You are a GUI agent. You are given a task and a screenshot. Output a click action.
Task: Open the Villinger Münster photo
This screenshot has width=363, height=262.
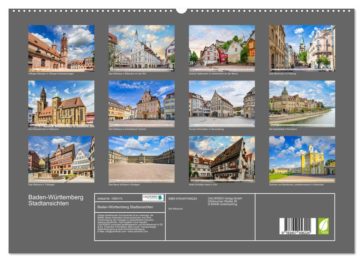[x=61, y=48]
